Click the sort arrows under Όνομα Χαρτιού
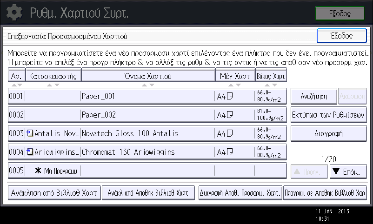373x224 pixels. point(148,85)
